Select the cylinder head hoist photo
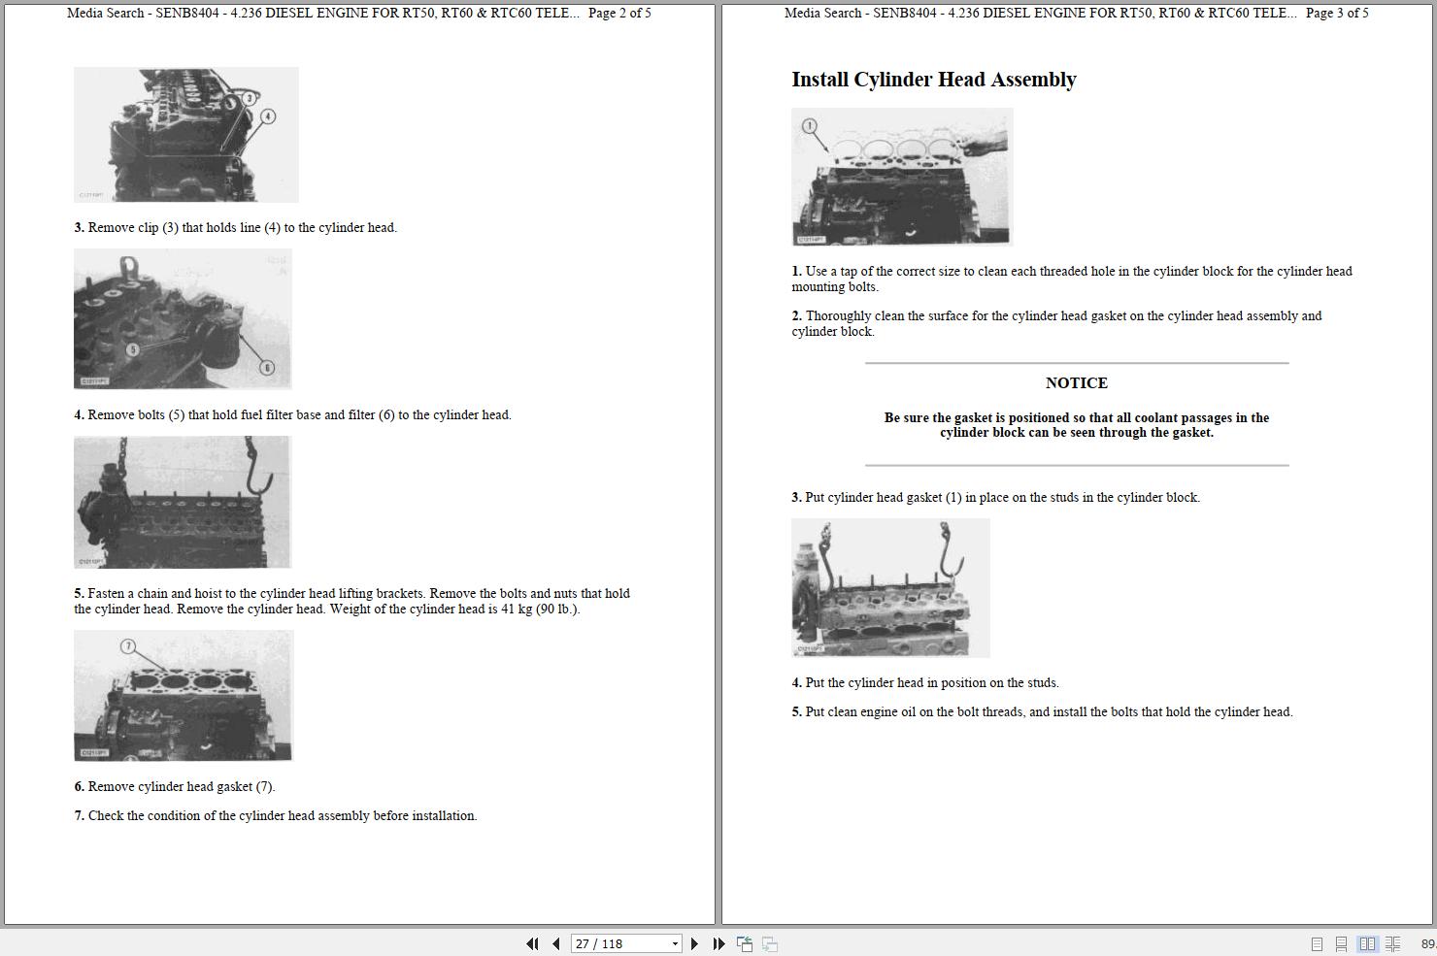Viewport: 1437px width, 956px height. click(182, 502)
